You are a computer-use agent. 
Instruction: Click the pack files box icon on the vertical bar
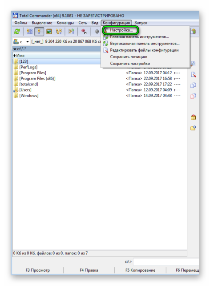194,117
